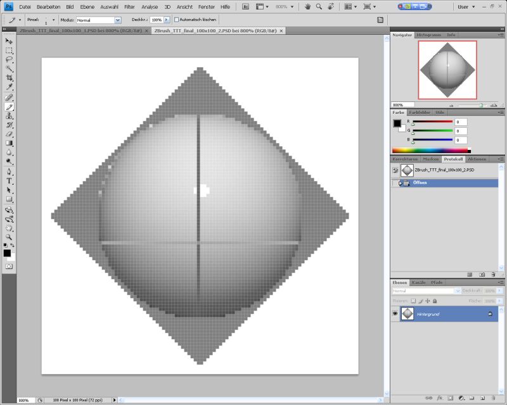This screenshot has height=405, width=507.
Task: Select the Zoom tool in the toolbox
Action: pyautogui.click(x=9, y=237)
